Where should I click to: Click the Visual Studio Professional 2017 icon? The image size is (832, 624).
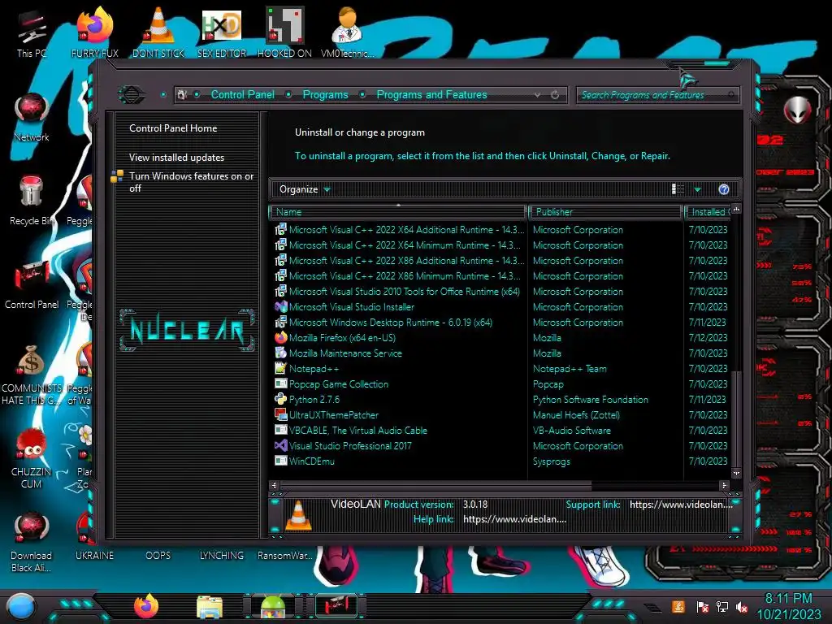280,446
